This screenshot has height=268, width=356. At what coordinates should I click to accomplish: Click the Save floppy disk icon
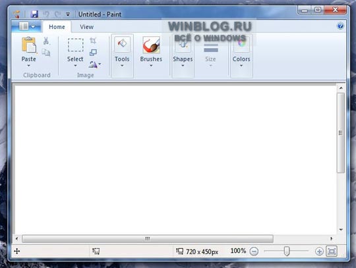click(x=34, y=14)
